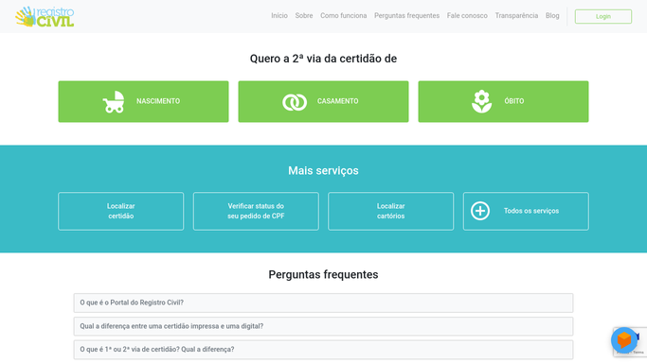
Task: Go to the Sobre page
Action: [x=304, y=16]
